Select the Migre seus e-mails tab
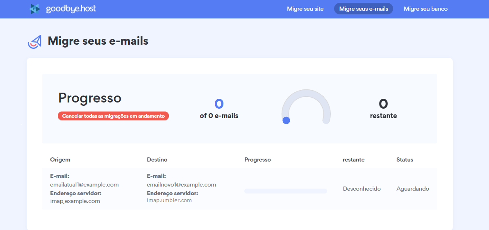Image resolution: width=489 pixels, height=230 pixels. pyautogui.click(x=364, y=9)
